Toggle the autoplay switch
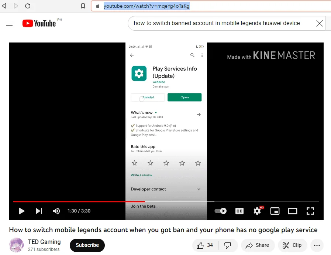This screenshot has width=331, height=255. pyautogui.click(x=220, y=211)
